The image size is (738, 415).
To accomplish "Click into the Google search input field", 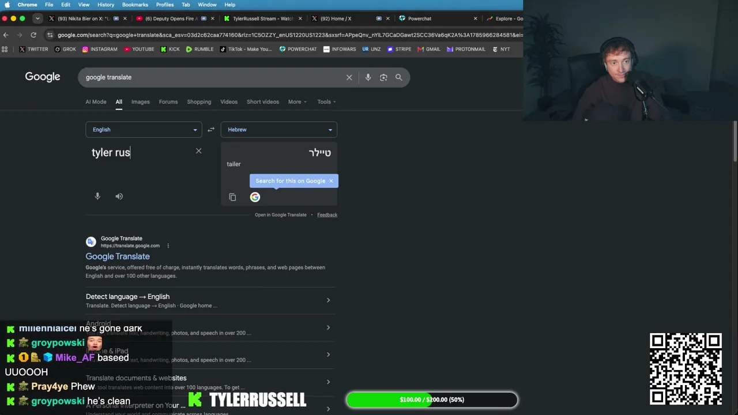I will coord(213,77).
